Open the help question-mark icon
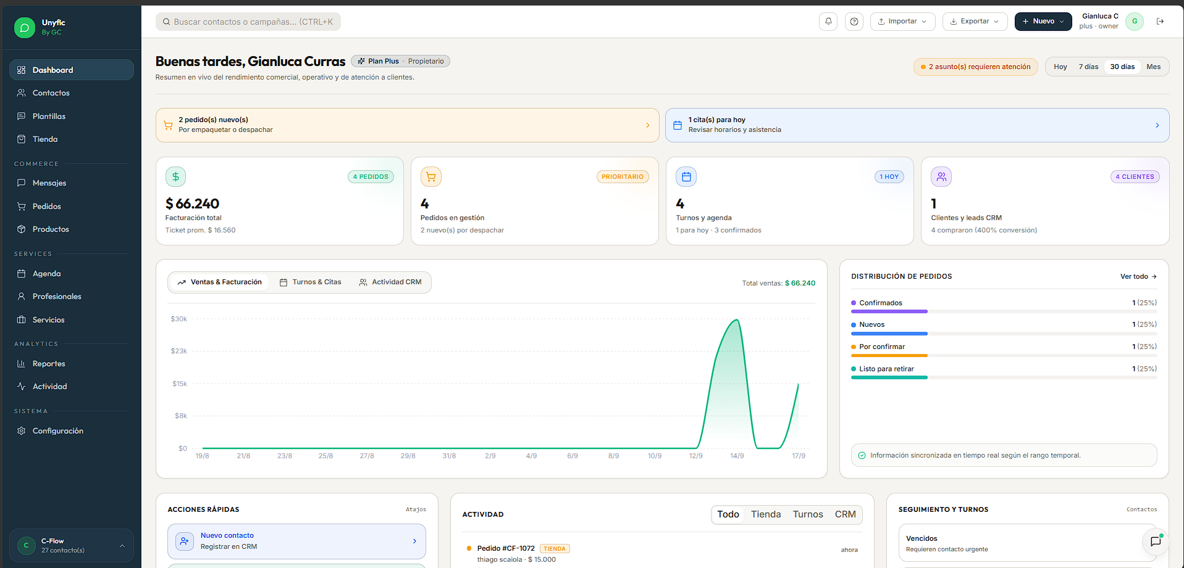This screenshot has width=1184, height=568. pyautogui.click(x=854, y=22)
